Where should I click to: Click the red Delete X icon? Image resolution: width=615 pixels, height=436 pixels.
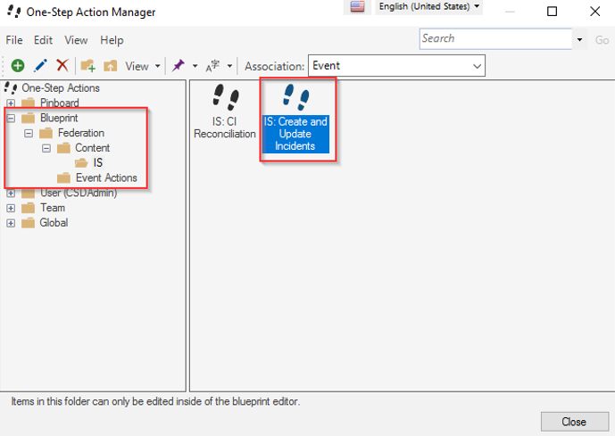click(62, 66)
